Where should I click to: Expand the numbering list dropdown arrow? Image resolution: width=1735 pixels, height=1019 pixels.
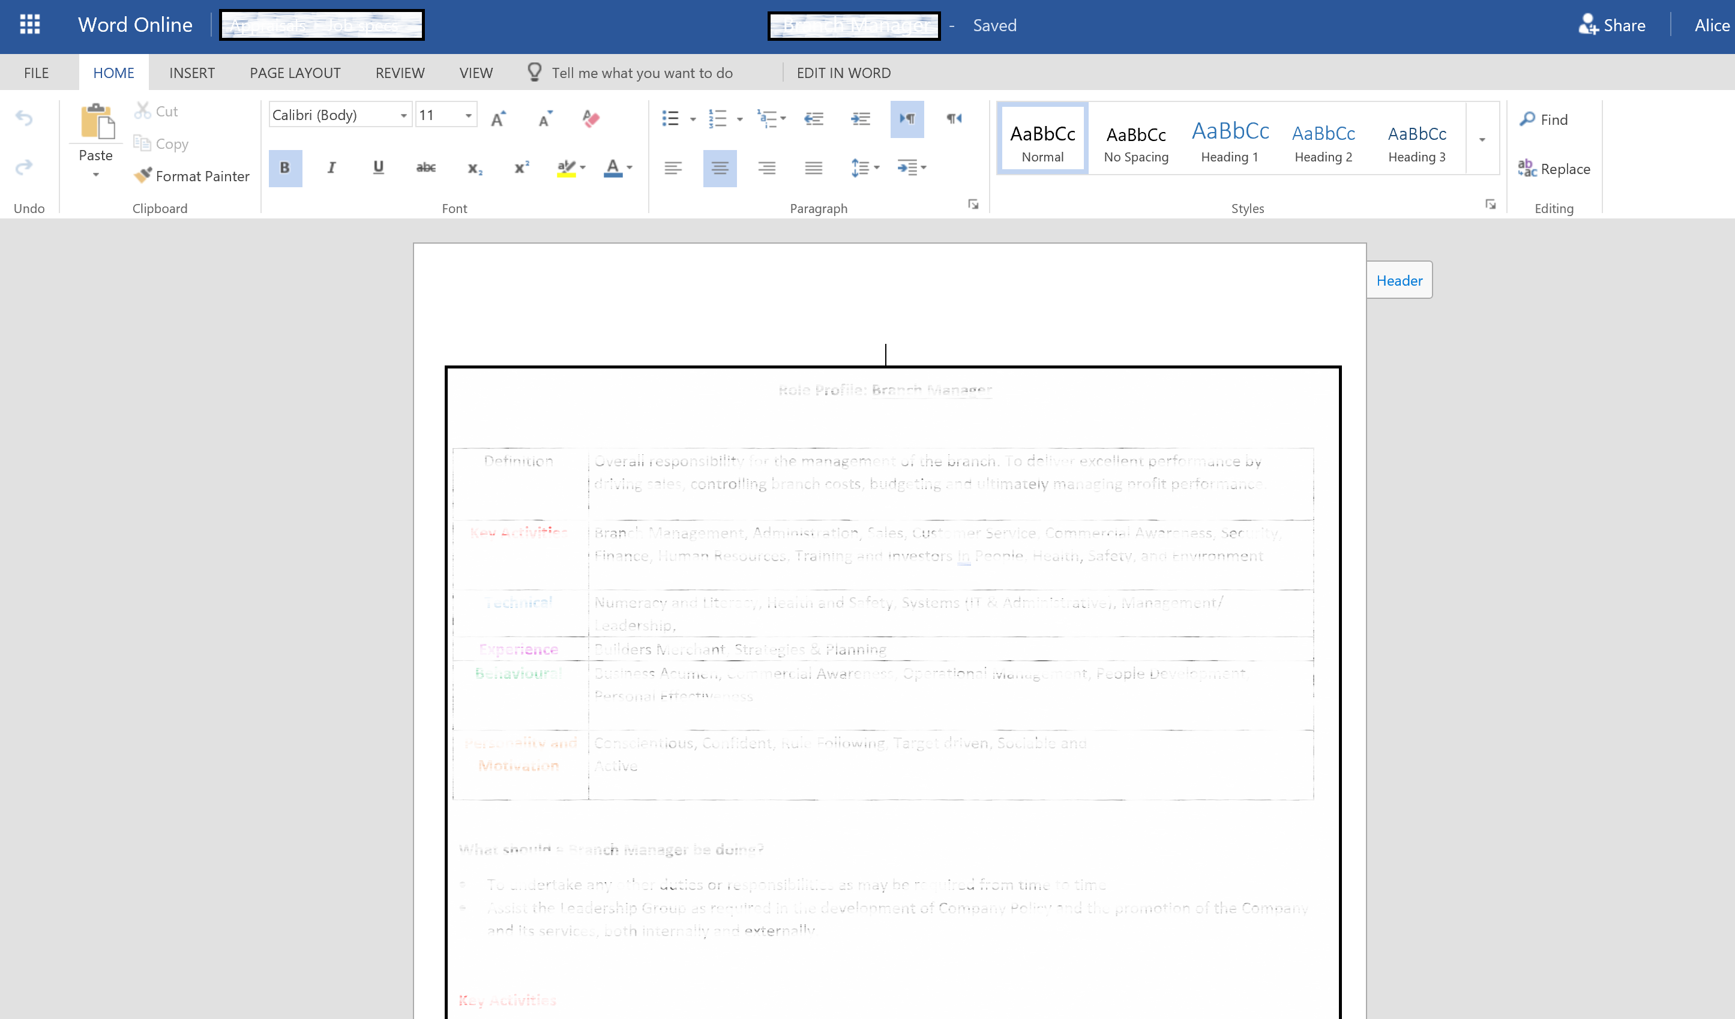(739, 119)
